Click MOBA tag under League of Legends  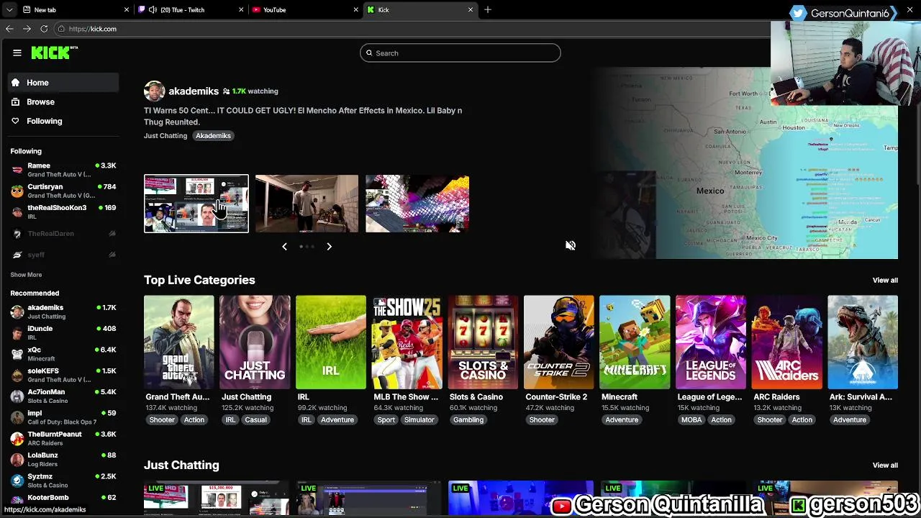coord(691,420)
